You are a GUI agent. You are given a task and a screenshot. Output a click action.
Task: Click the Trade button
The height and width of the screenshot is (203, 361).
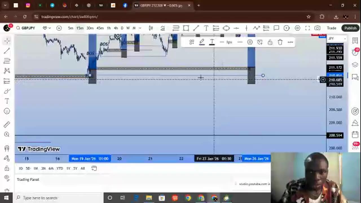(x=331, y=28)
